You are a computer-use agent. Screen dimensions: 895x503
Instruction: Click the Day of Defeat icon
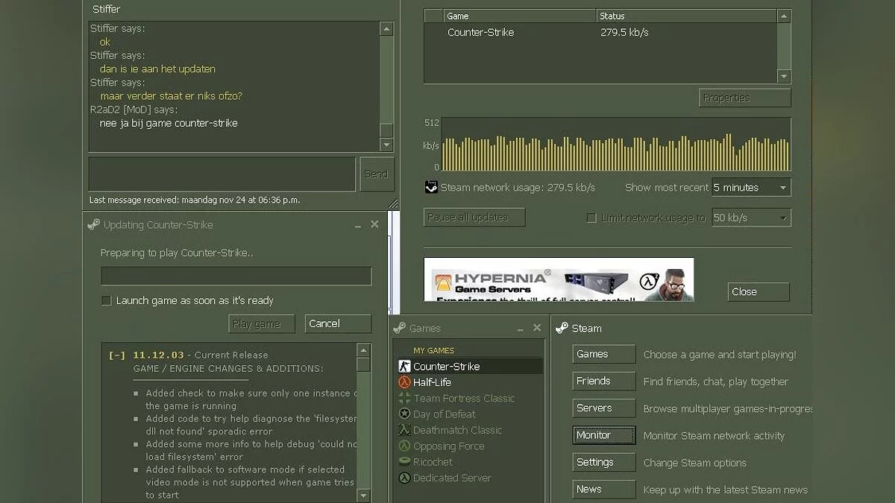[x=404, y=414]
